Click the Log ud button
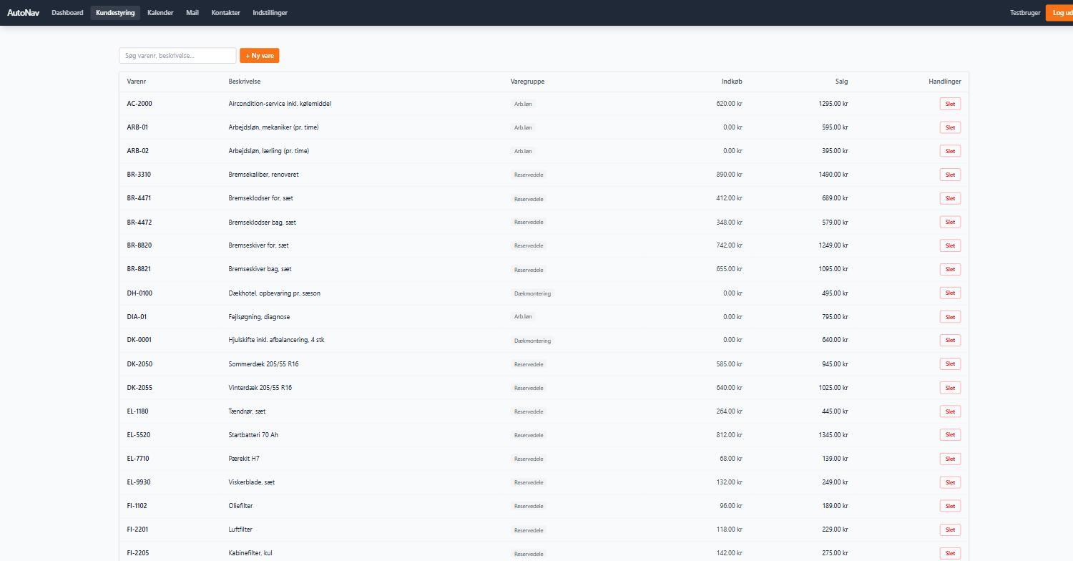1073x561 pixels. [x=1059, y=13]
